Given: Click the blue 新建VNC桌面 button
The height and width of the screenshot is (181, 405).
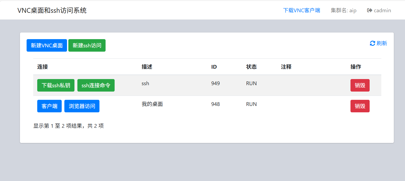Looking at the screenshot, I should [x=47, y=46].
